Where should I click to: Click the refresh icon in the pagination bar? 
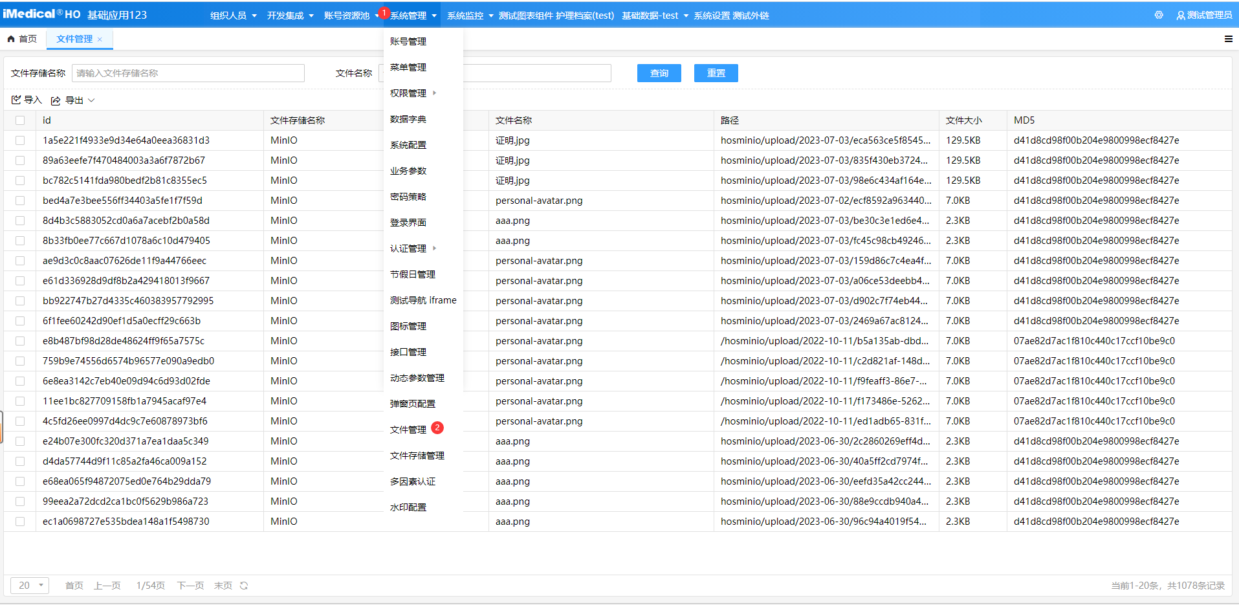click(243, 585)
